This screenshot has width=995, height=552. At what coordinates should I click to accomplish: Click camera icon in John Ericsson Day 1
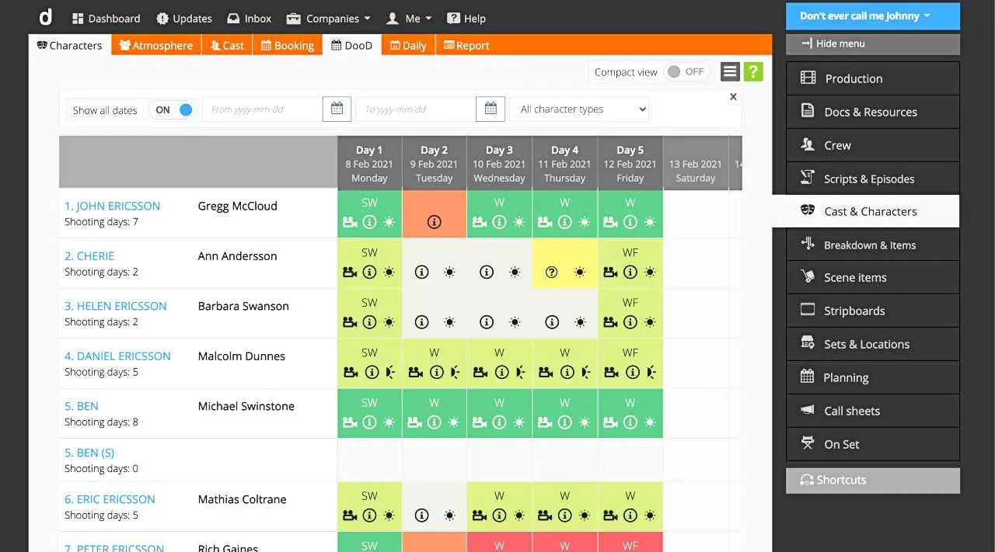(350, 222)
